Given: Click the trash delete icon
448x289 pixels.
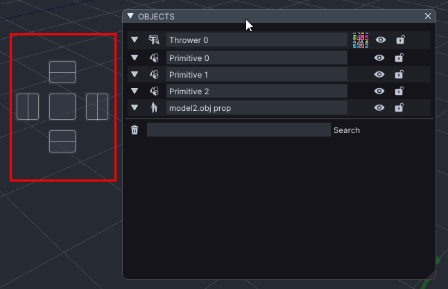Looking at the screenshot, I should (x=135, y=130).
